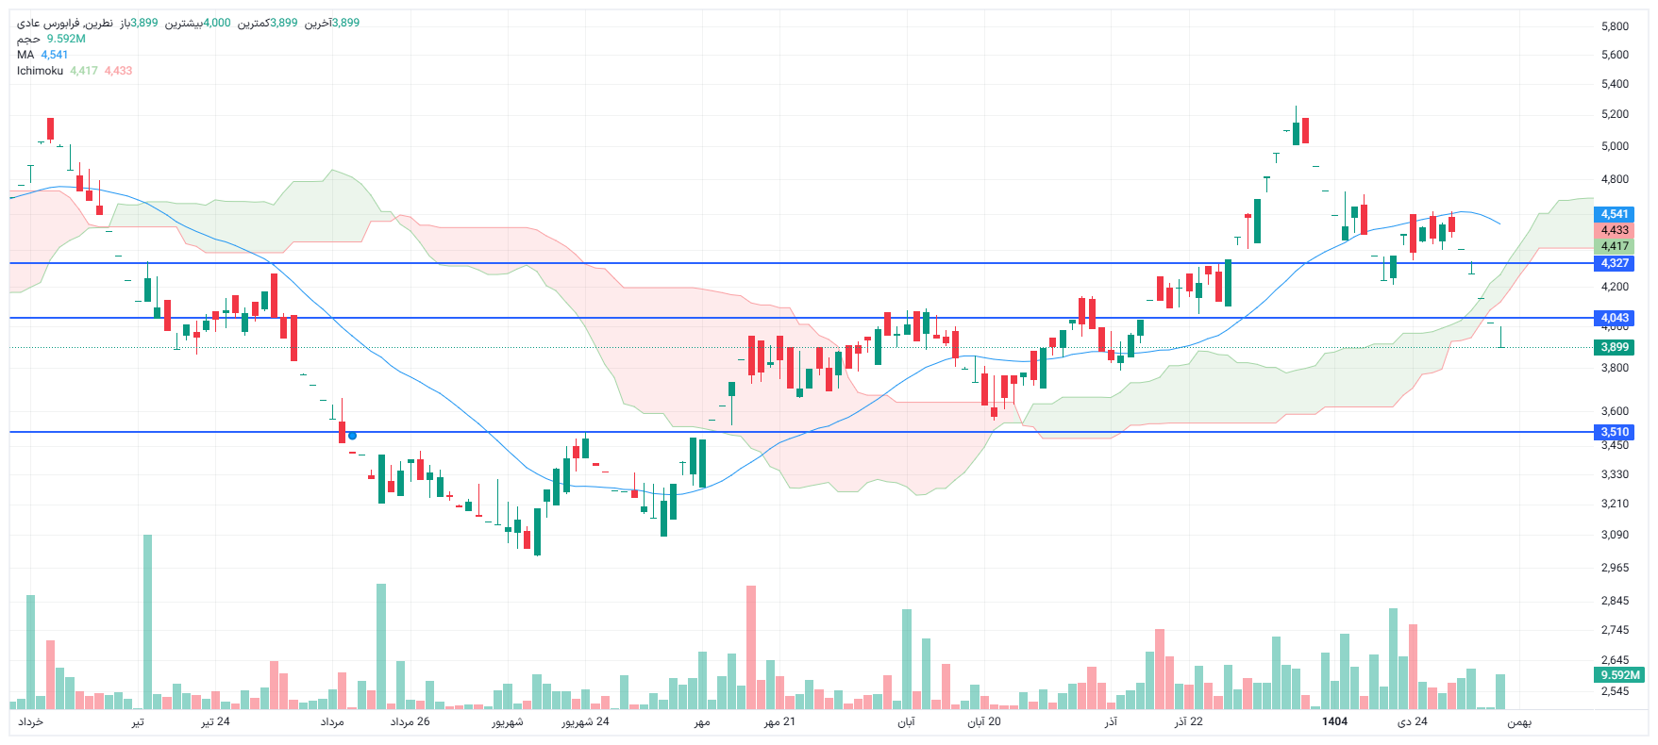Select the MA indicator legend label

click(x=25, y=55)
